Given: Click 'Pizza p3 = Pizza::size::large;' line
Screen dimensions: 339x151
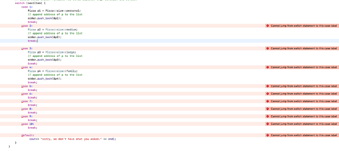Looking at the screenshot, I should click(52, 52).
